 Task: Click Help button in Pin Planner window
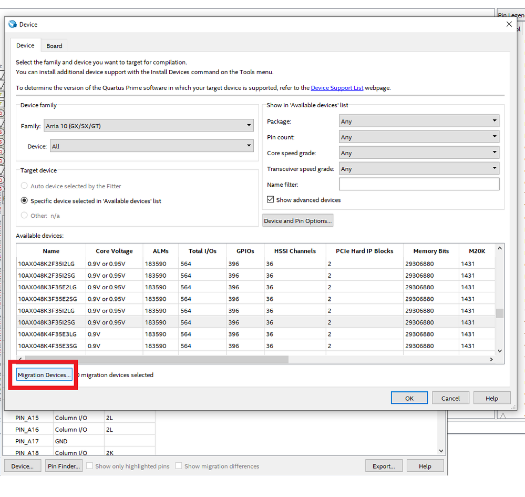coord(425,466)
